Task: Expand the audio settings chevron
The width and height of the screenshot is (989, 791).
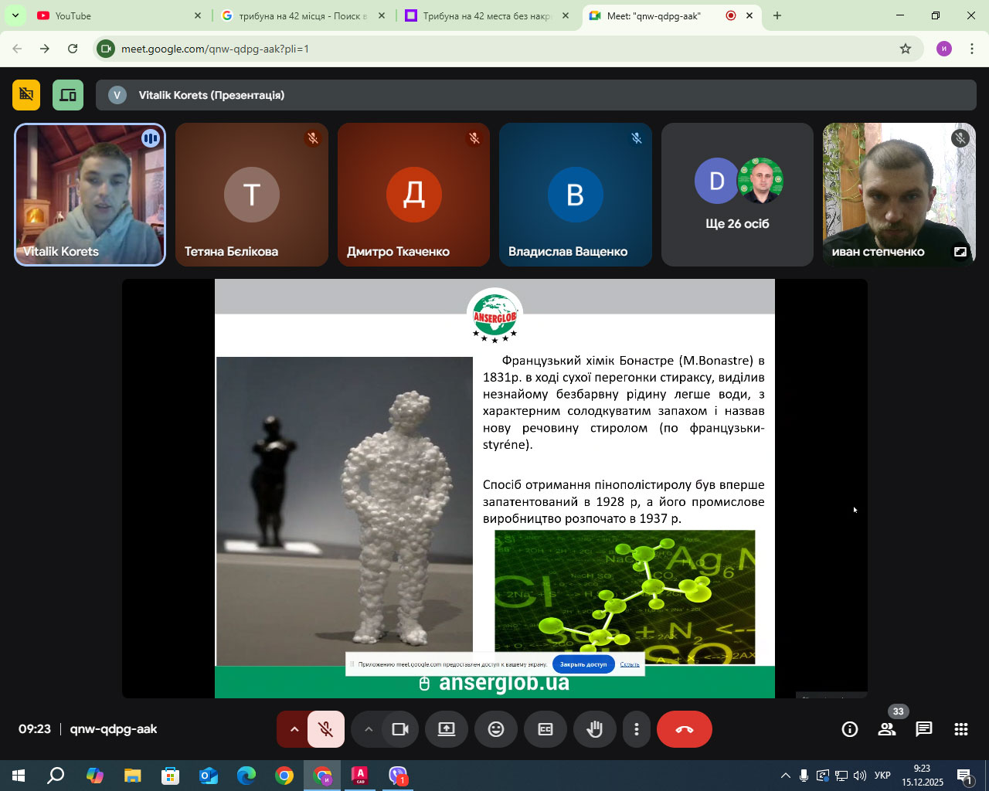Action: point(294,729)
